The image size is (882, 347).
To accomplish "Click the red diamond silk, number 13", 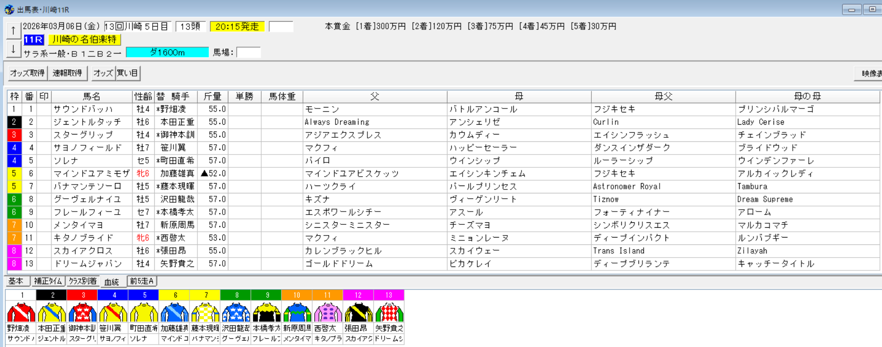I will click(388, 312).
